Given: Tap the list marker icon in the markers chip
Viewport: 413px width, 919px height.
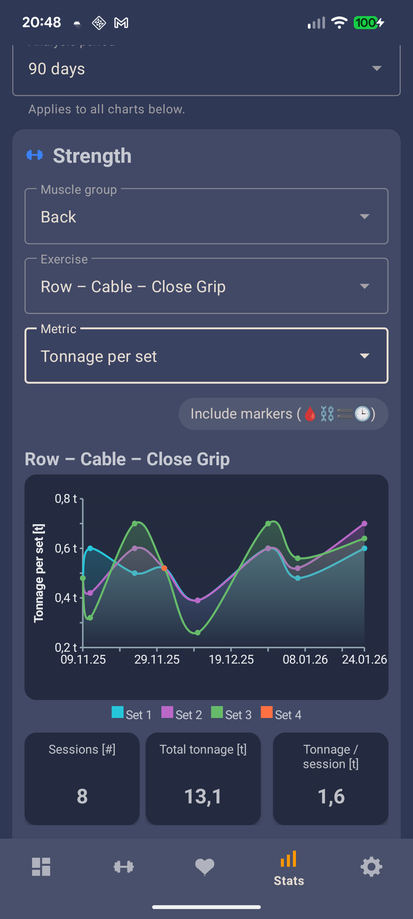Looking at the screenshot, I should (x=345, y=414).
